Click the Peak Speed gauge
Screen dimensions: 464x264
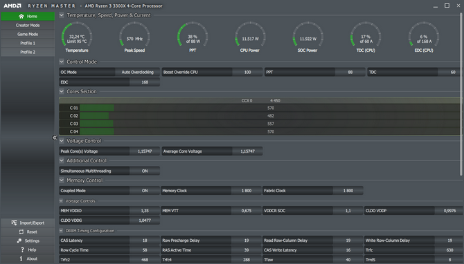coord(134,37)
